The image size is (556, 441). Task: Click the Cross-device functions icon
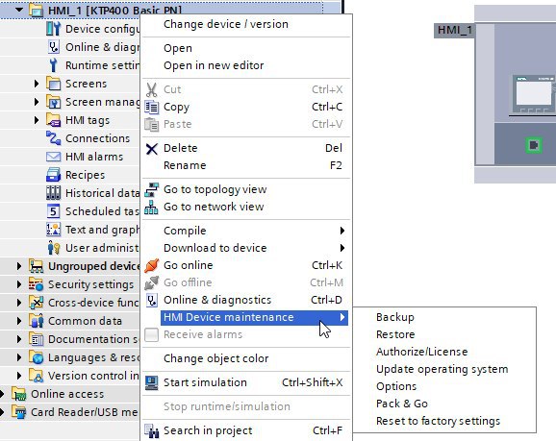click(37, 303)
